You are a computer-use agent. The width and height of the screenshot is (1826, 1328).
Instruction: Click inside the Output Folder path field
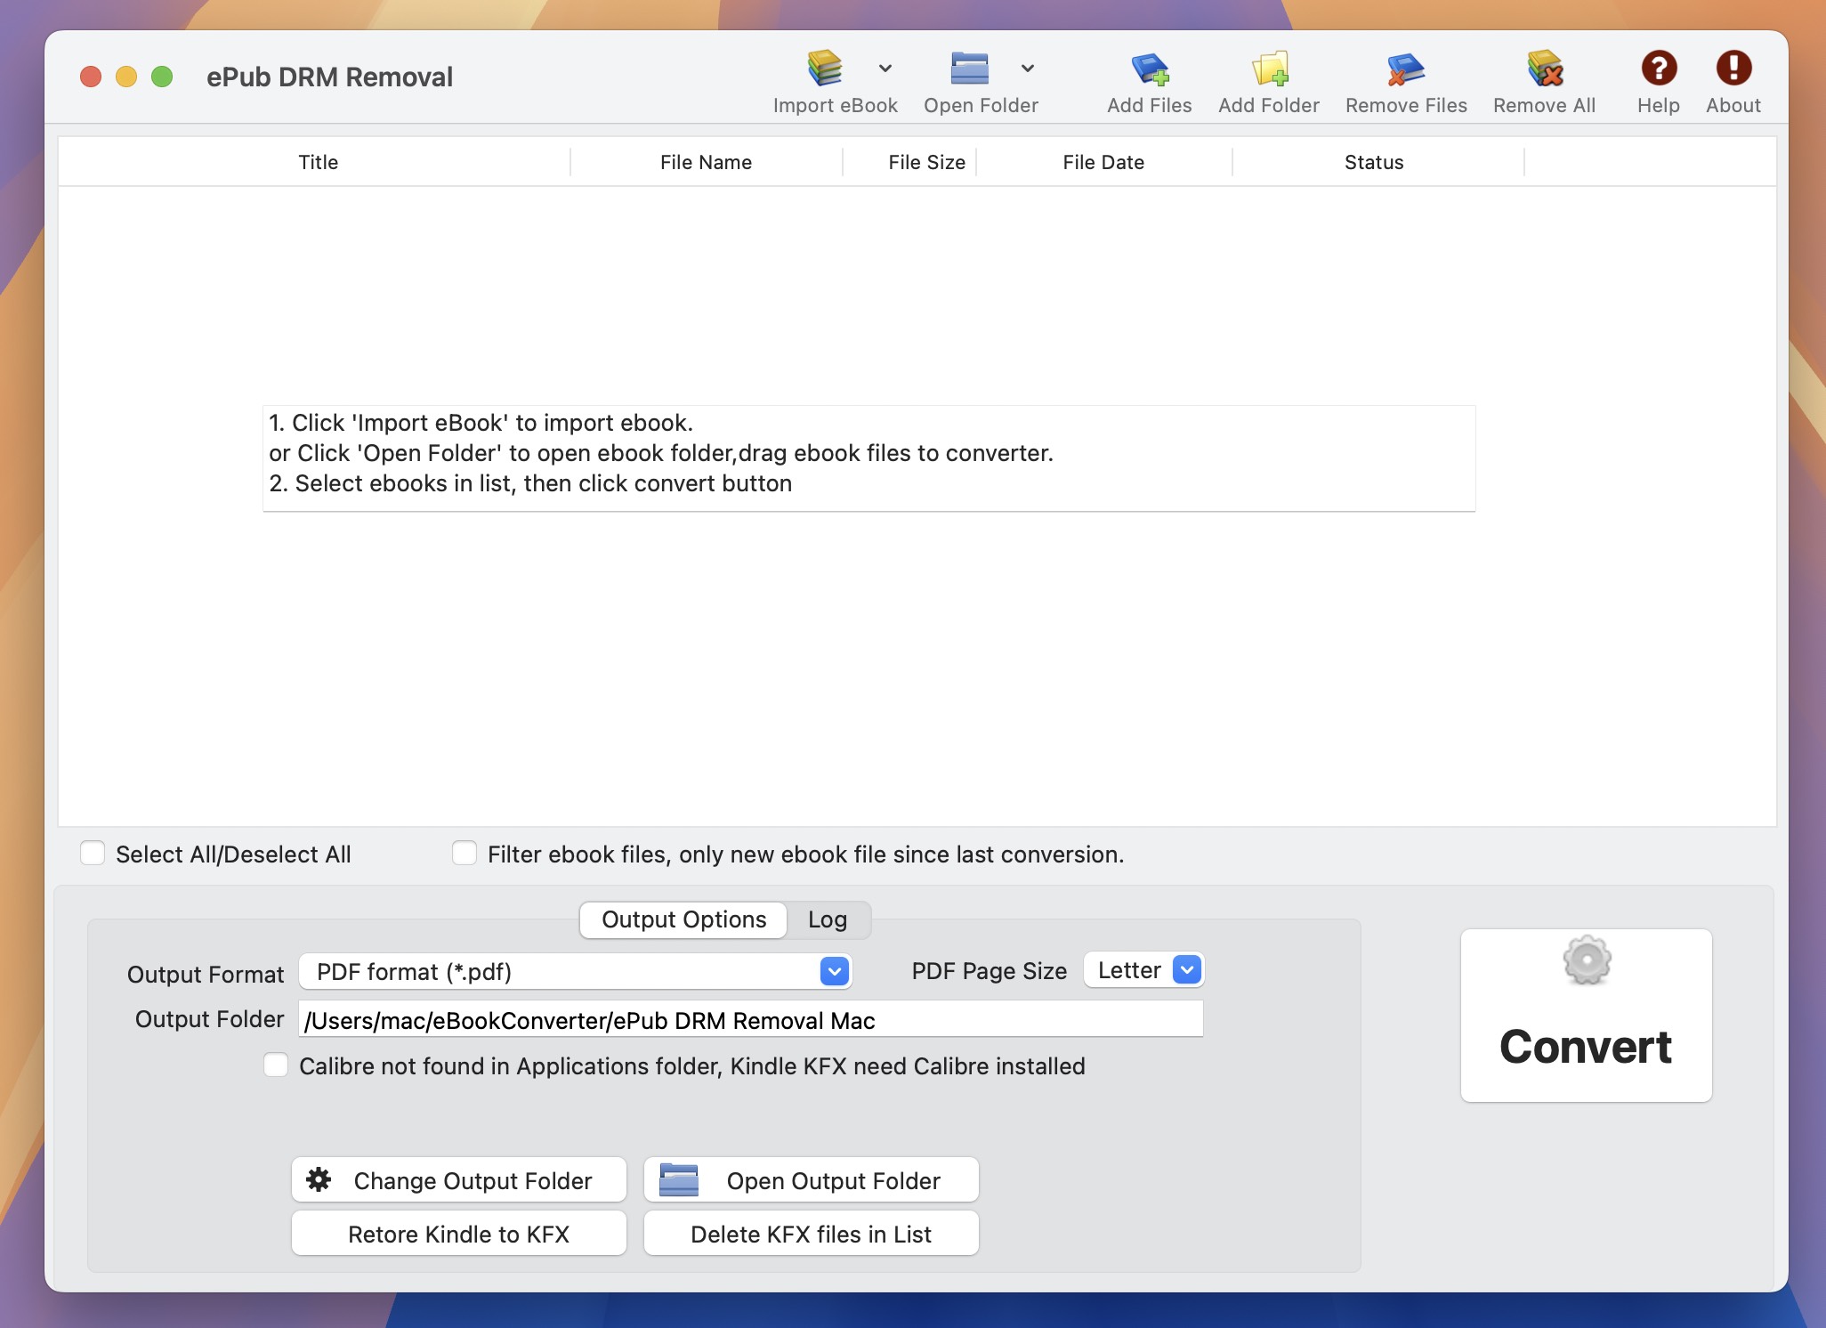[750, 1020]
